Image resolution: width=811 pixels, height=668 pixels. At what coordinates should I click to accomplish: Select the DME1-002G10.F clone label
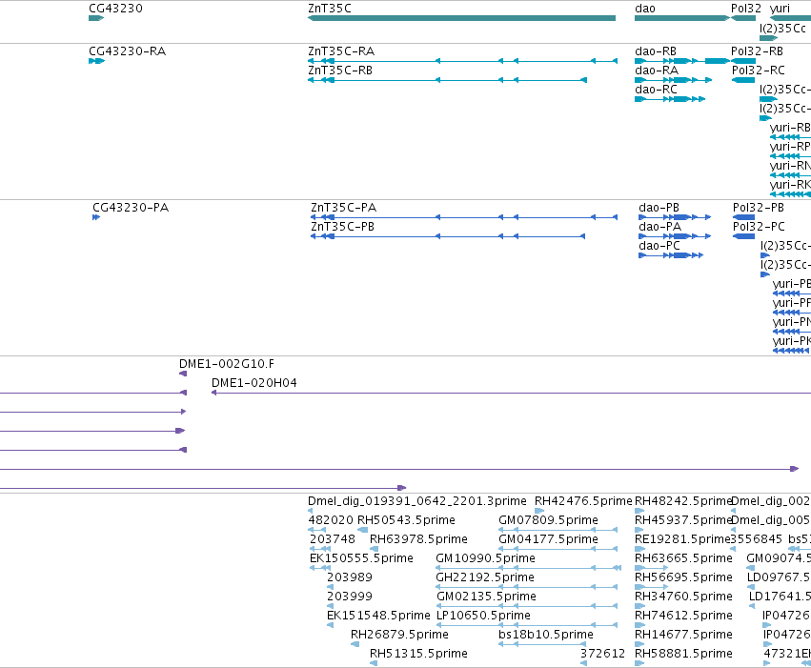(227, 364)
